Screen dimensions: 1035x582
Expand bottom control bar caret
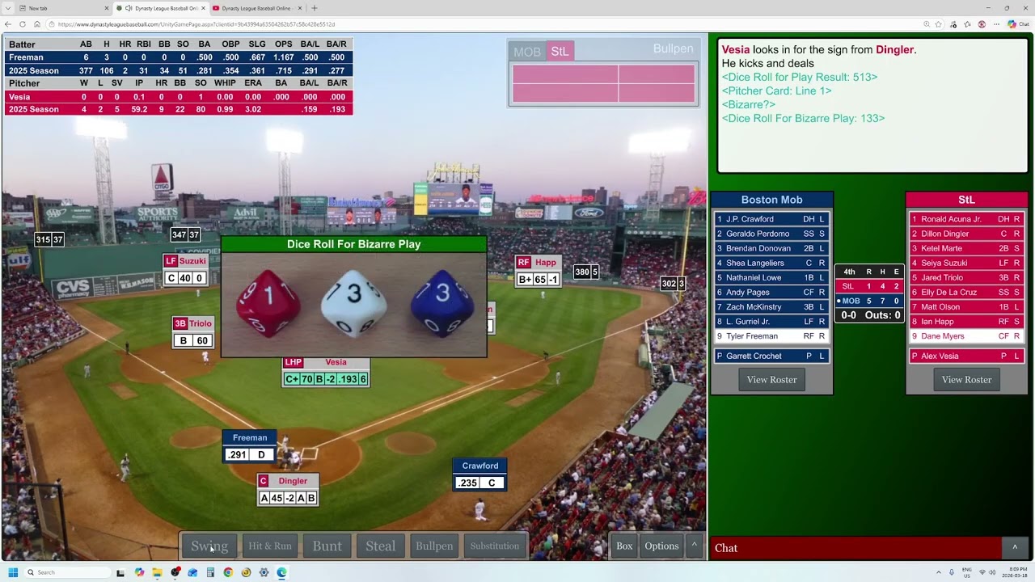coord(694,546)
